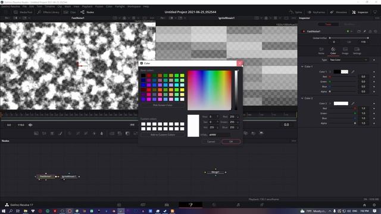Click in the hue saturation gradient field
This screenshot has height=214, width=381.
[x=209, y=90]
